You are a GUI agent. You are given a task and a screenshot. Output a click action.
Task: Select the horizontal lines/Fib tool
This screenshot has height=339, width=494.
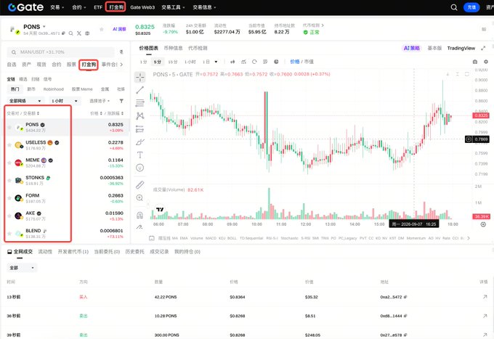pos(140,103)
